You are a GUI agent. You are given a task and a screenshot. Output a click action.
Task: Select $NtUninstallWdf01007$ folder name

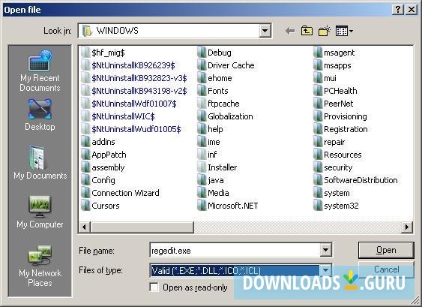tap(134, 104)
